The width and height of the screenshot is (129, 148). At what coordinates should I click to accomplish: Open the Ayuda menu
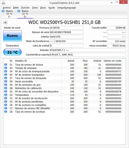coord(51,8)
